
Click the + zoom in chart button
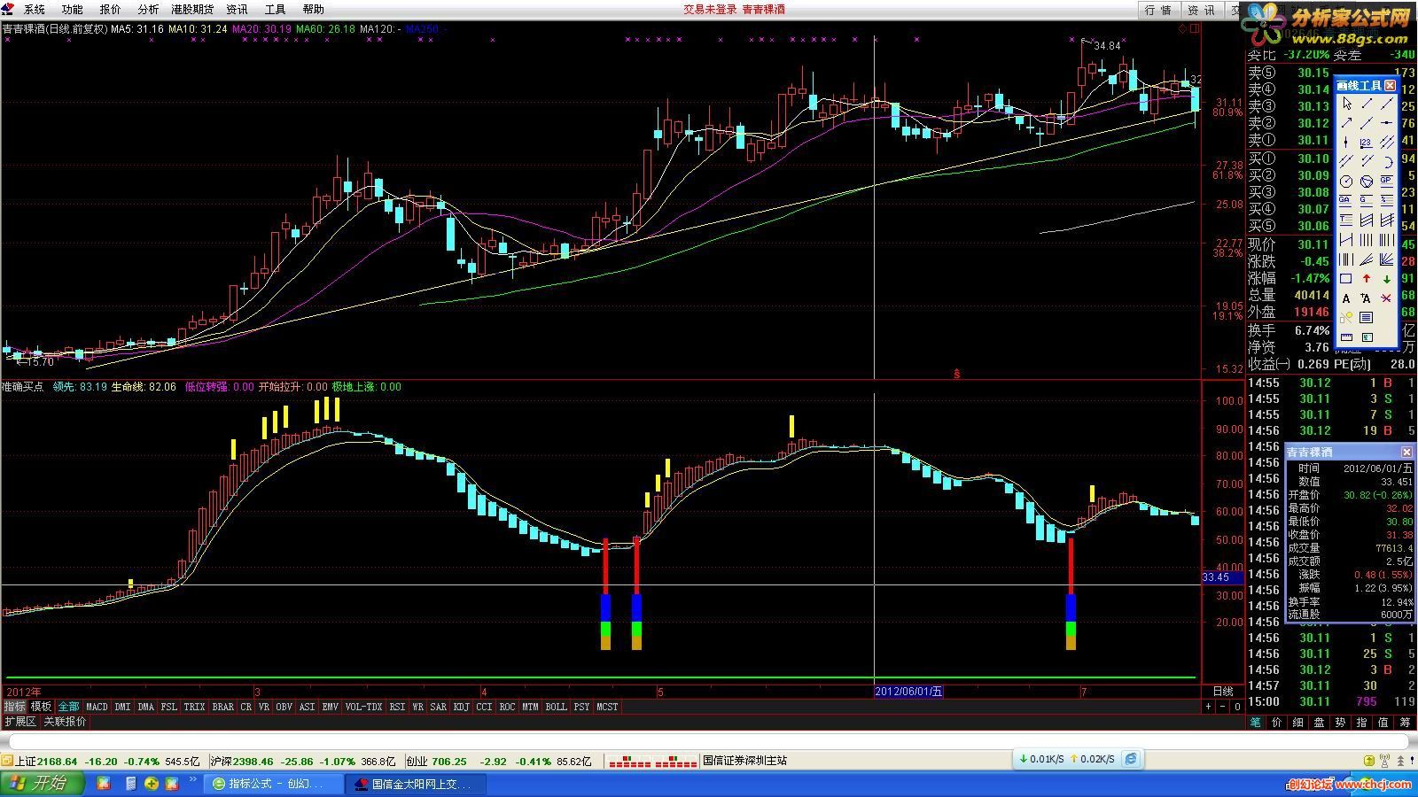coord(1208,707)
